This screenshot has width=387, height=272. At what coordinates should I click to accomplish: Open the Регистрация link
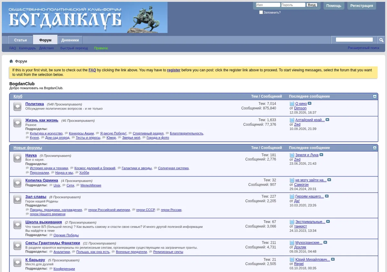(x=362, y=5)
